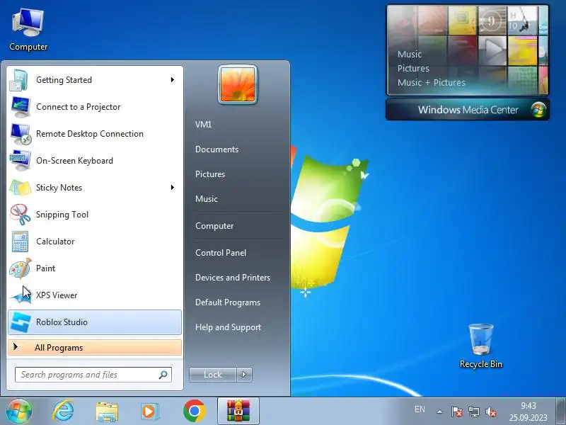
Task: Click the date 25.09.2023 in tray
Action: pos(528,418)
